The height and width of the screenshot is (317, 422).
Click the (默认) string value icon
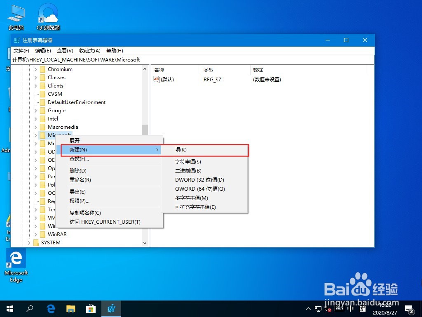click(x=156, y=79)
